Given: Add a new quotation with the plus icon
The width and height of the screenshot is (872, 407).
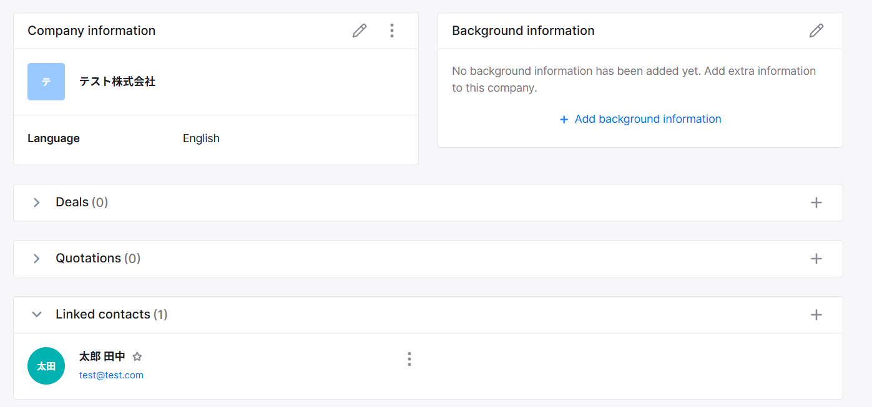Looking at the screenshot, I should click(x=816, y=259).
